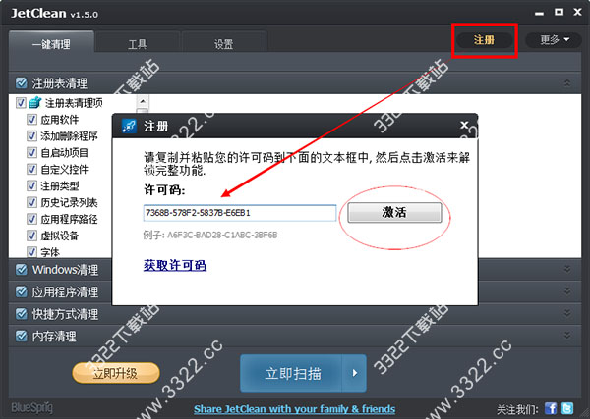The height and width of the screenshot is (419, 590).
Task: Toggle 注册表清理项 tree checkbox
Action: (x=21, y=102)
